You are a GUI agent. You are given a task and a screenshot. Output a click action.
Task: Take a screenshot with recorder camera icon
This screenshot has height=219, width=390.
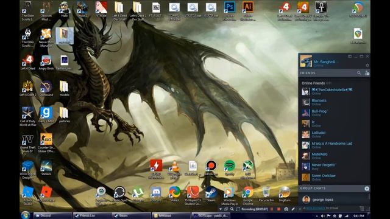coord(286,209)
